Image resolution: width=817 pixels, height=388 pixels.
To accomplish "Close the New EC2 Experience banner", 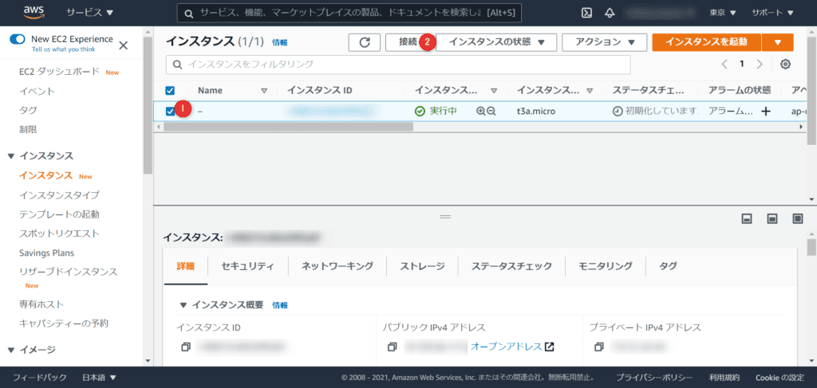I will [x=123, y=45].
